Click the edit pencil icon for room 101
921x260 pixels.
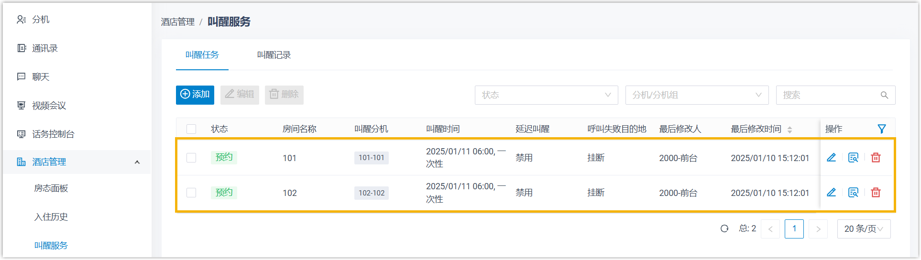(831, 158)
